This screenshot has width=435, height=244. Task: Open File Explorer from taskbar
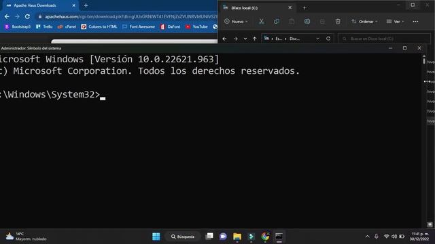pos(237,237)
